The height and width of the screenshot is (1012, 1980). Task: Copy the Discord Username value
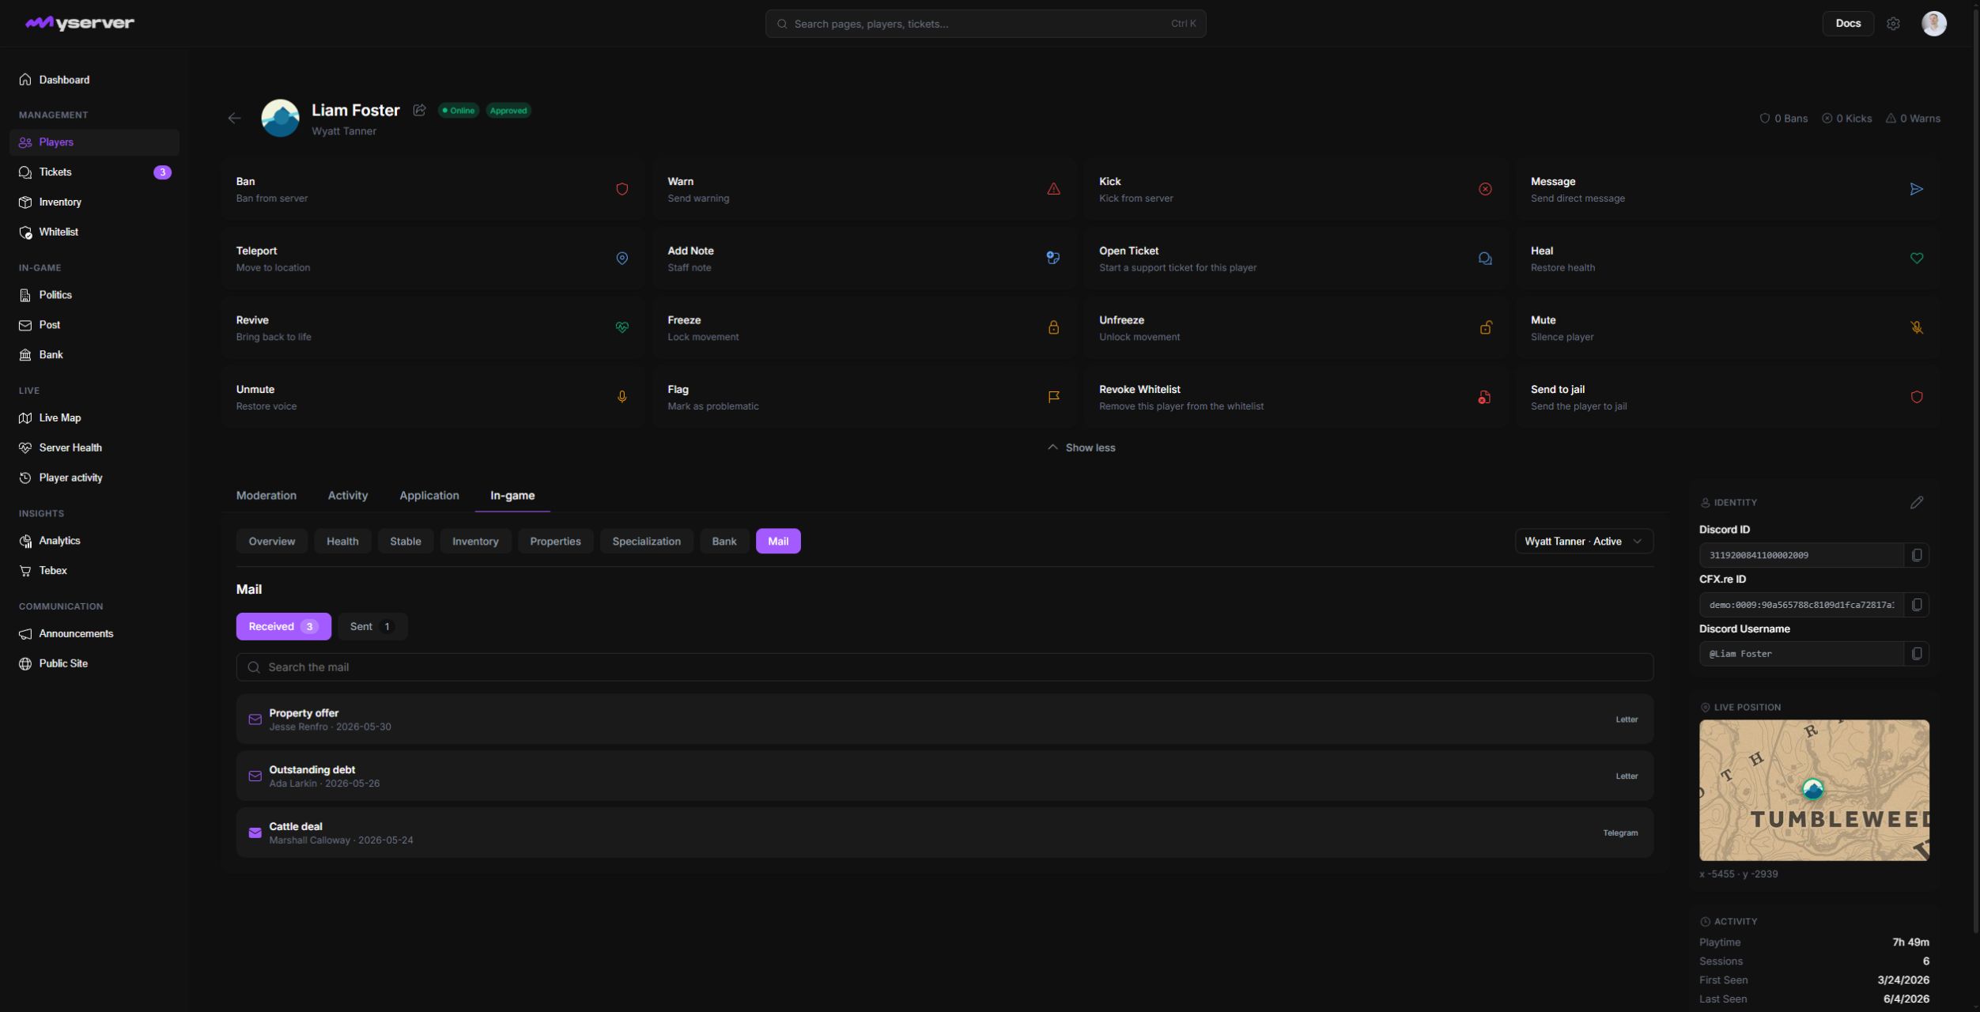(x=1917, y=654)
